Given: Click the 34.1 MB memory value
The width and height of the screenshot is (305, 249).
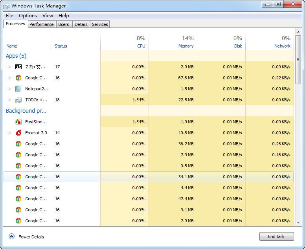Looking at the screenshot, I should point(186,177).
